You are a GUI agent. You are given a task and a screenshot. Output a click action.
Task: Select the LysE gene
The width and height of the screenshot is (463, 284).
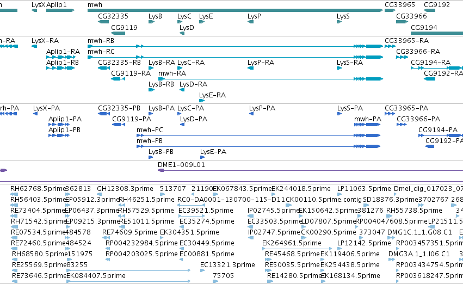(202, 22)
